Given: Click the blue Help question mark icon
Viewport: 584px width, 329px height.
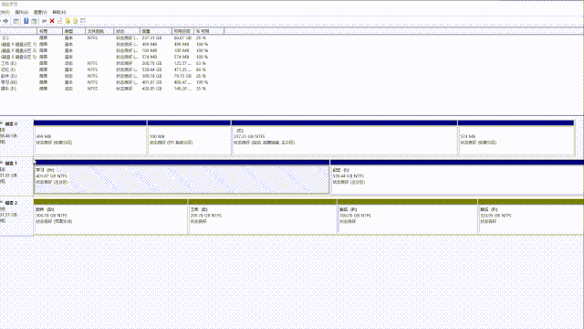Looking at the screenshot, I should (x=26, y=21).
